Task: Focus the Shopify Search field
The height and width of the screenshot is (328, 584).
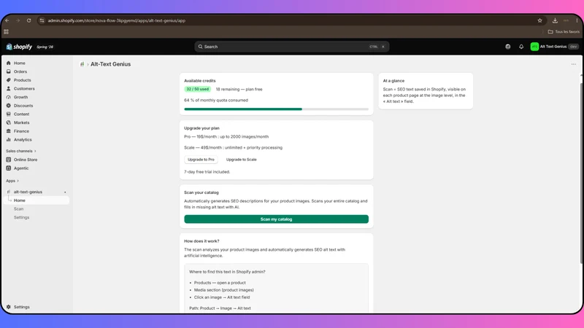Action: [291, 47]
